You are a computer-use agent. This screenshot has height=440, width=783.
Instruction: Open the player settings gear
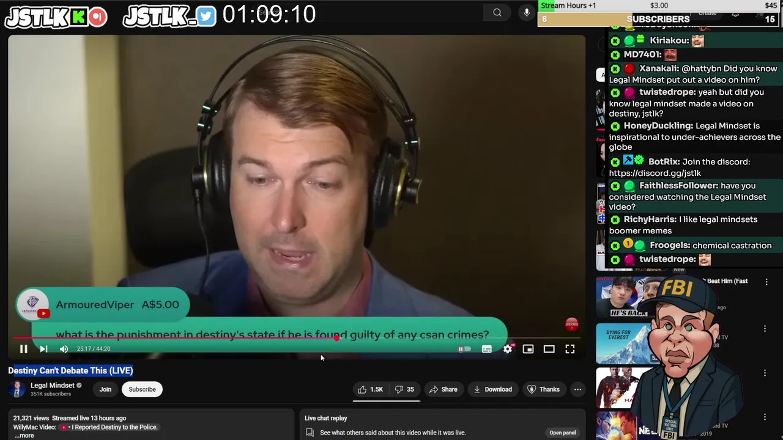508,349
